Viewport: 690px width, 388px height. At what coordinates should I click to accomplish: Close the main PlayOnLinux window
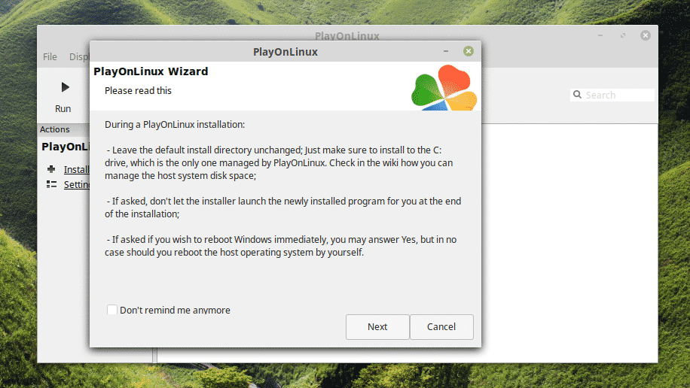point(645,35)
